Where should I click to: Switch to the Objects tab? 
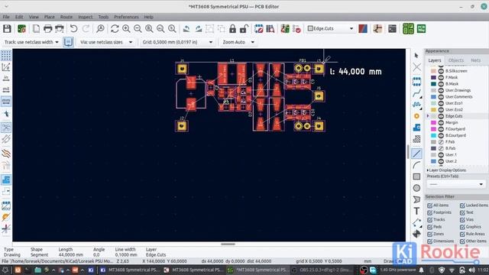[456, 60]
